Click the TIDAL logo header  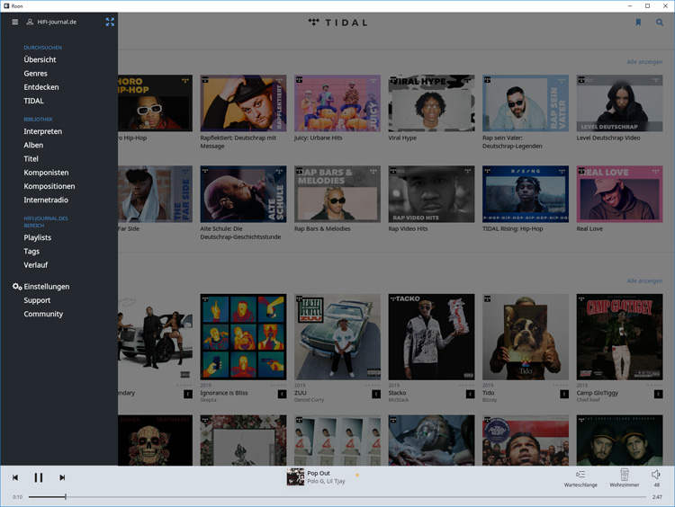[x=337, y=22]
